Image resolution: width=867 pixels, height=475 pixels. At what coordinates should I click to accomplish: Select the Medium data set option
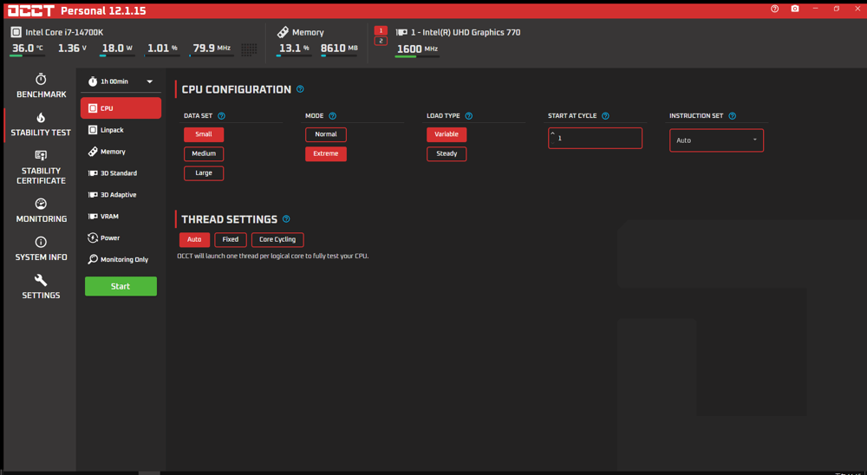(204, 153)
